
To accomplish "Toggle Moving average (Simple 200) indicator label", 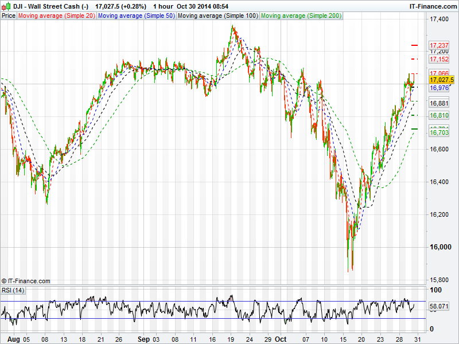I will pyautogui.click(x=301, y=15).
